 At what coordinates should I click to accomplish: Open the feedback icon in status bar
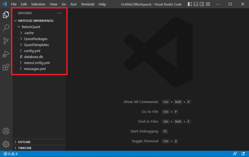tap(235, 154)
